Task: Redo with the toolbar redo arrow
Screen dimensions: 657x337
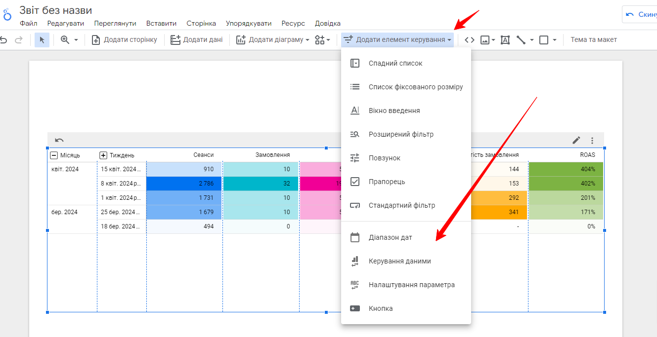Action: (x=19, y=40)
